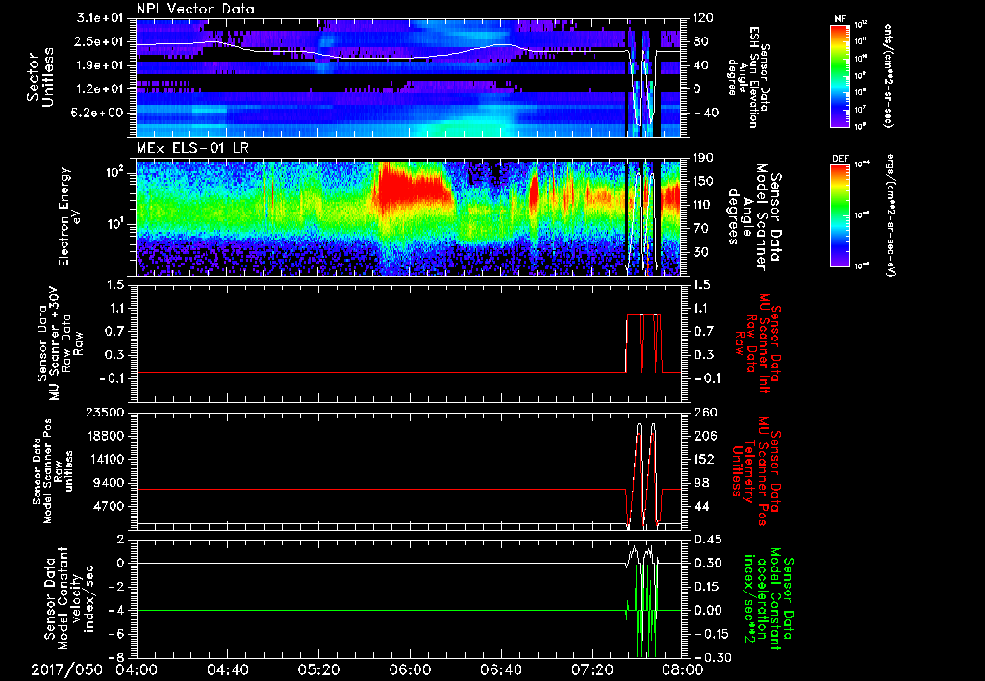
Task: Click the 10² electron energy tick label
Action: click(x=115, y=172)
